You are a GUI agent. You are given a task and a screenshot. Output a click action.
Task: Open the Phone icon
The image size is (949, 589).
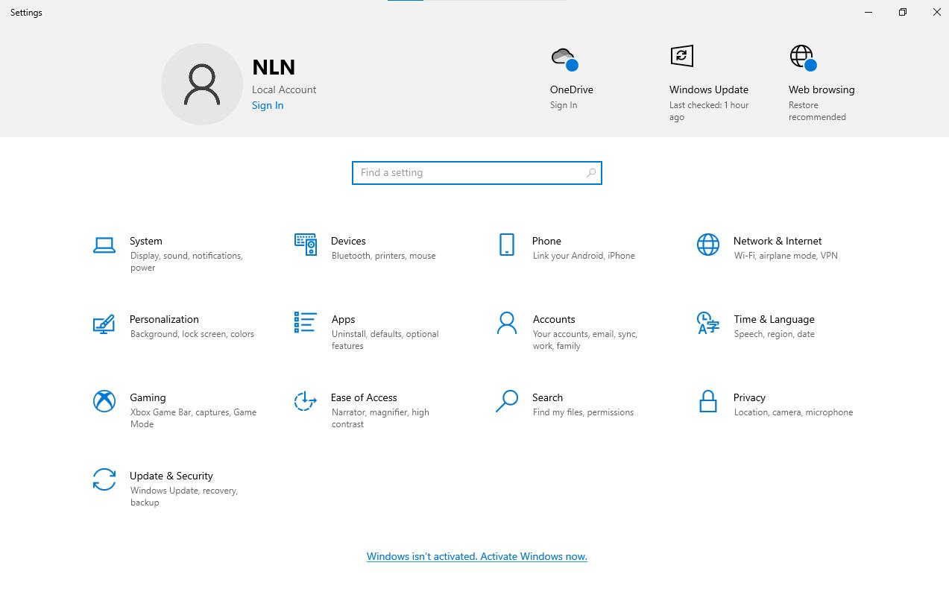pyautogui.click(x=507, y=245)
